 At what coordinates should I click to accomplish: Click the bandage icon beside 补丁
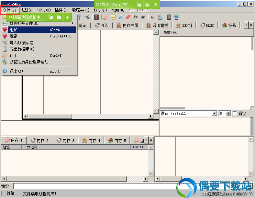[5, 55]
